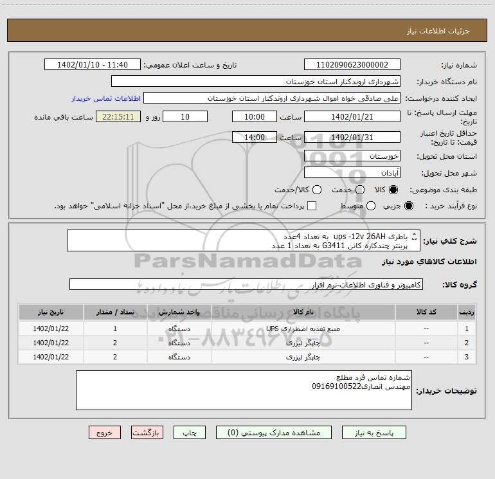Click the price validity date 1402/01/31
This screenshot has height=479, width=495.
click(352, 138)
